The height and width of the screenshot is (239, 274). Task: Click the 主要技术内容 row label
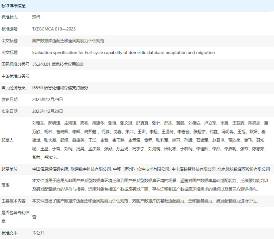pyautogui.click(x=13, y=201)
